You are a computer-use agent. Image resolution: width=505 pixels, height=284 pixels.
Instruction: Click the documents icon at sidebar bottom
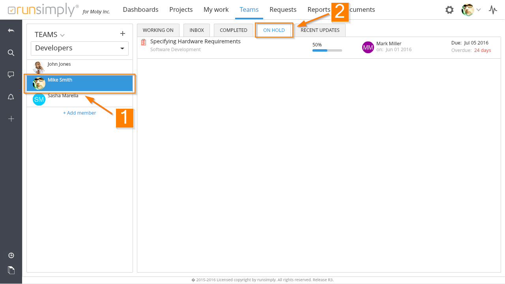[x=11, y=270]
